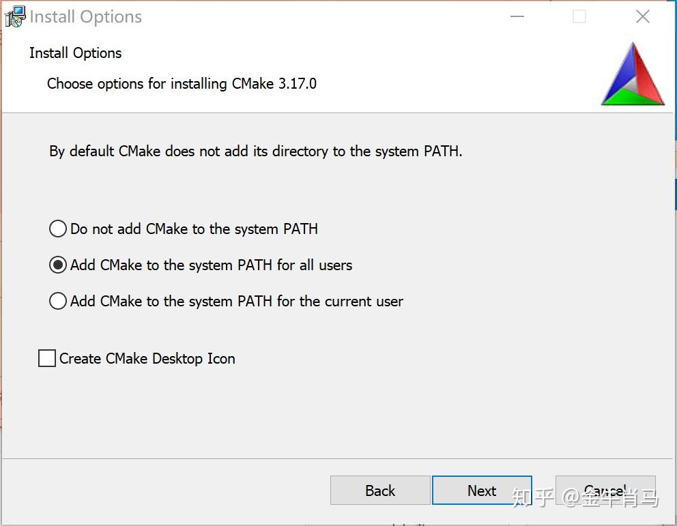Click the 'Create CMake Desktop Icon' label text

click(x=147, y=359)
